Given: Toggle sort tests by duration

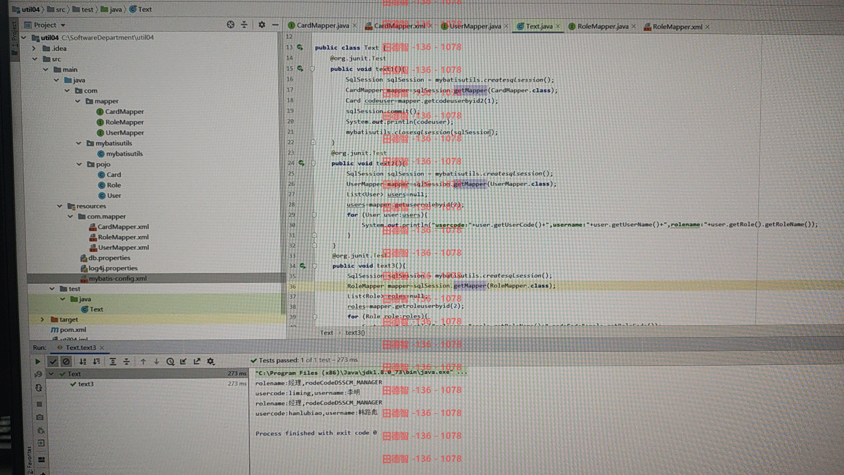Looking at the screenshot, I should click(96, 362).
